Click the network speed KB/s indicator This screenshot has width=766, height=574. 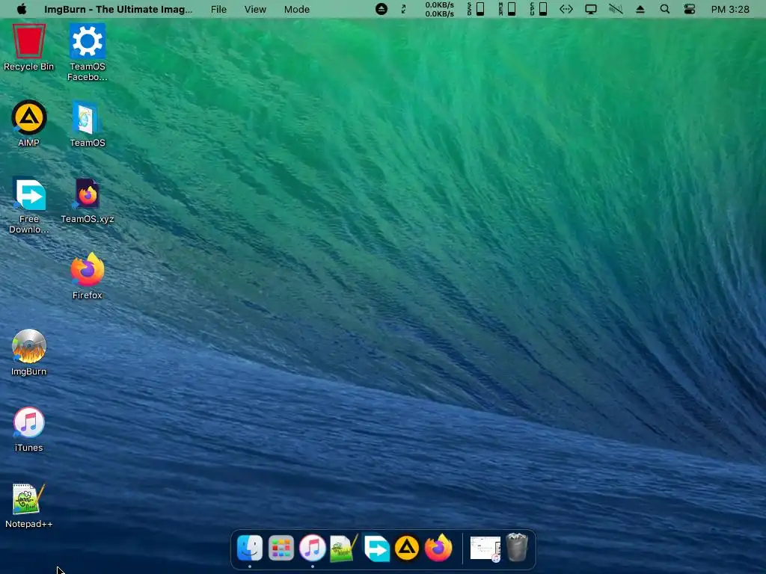pyautogui.click(x=439, y=9)
